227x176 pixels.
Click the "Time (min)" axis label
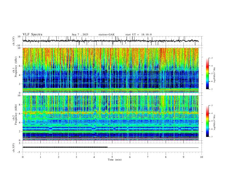point(115,160)
